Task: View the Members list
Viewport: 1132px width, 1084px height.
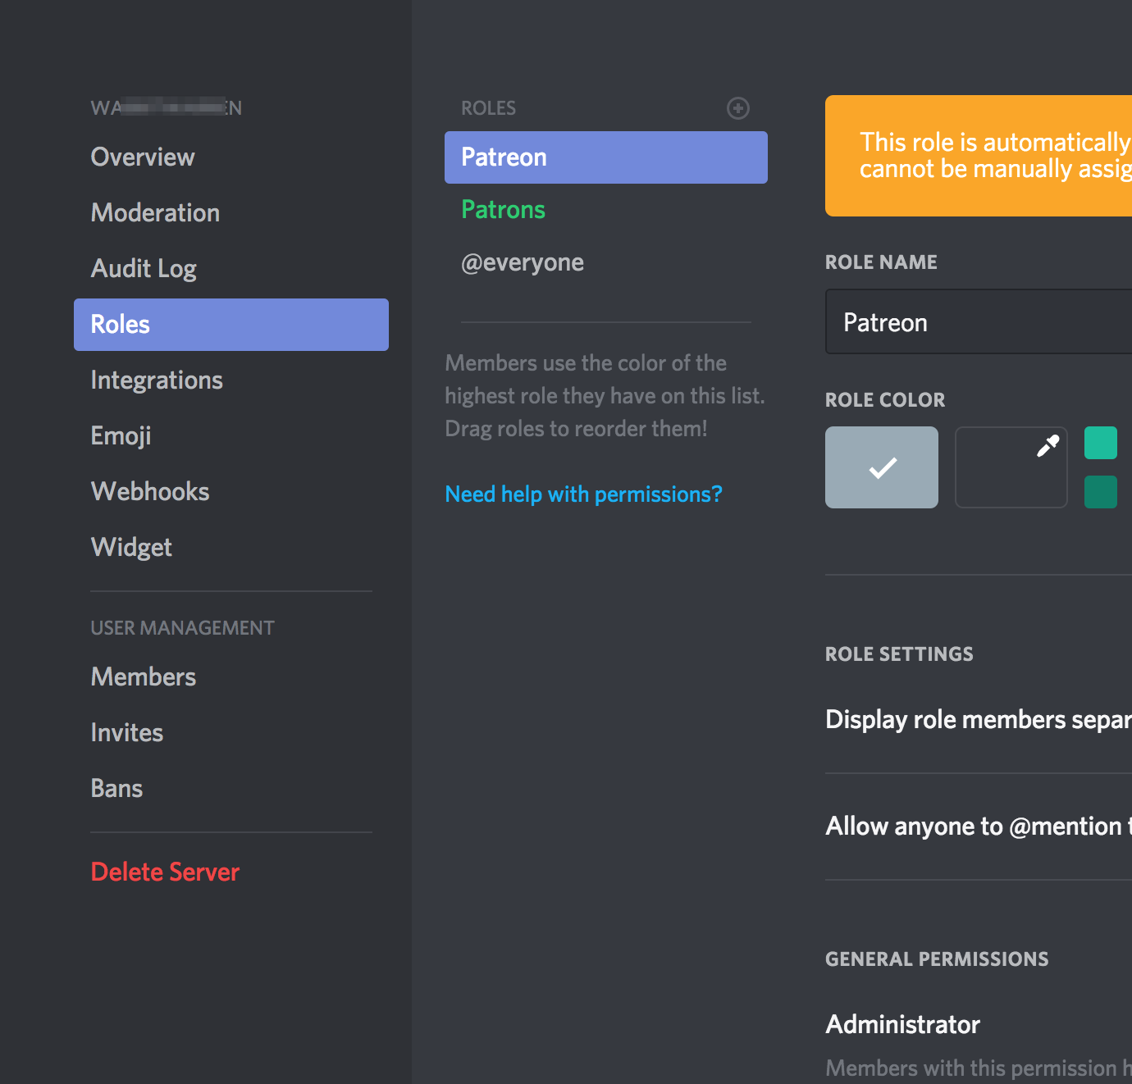Action: (x=144, y=677)
